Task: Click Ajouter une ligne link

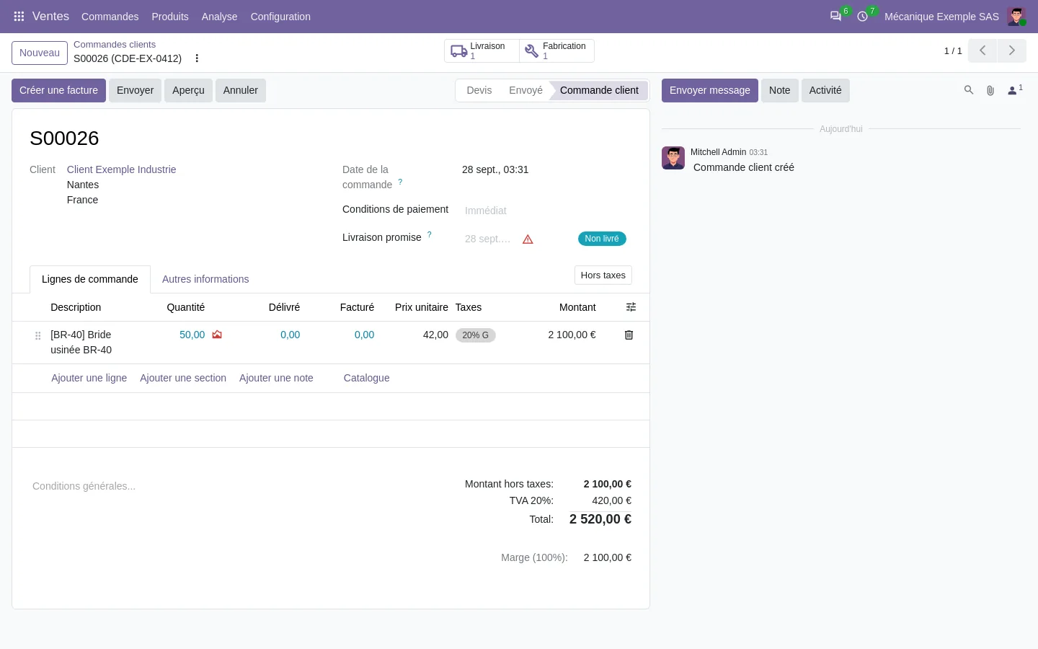Action: tap(89, 378)
